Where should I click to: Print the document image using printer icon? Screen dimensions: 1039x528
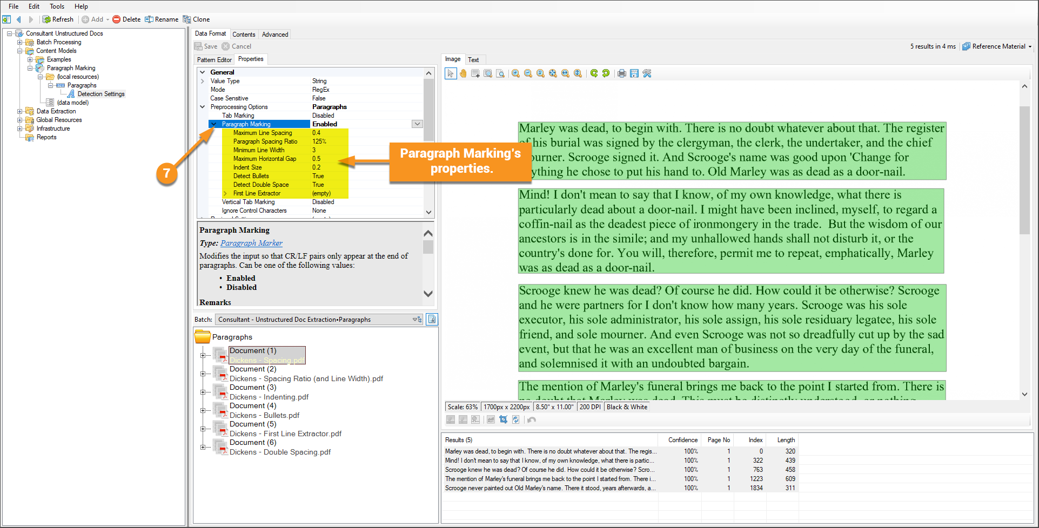(622, 73)
